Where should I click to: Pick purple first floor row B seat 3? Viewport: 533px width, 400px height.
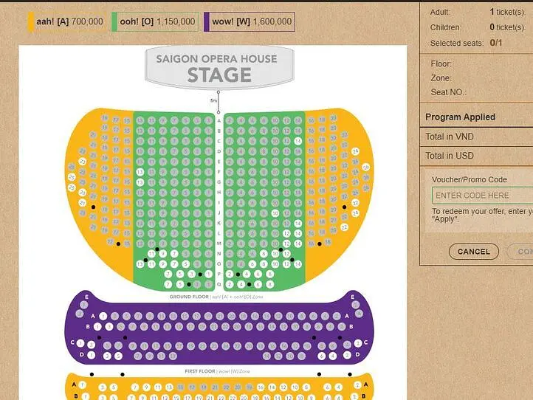109,326
